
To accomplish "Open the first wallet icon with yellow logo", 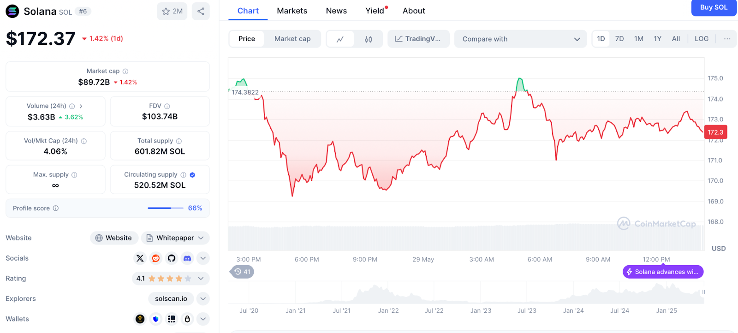I will 140,319.
